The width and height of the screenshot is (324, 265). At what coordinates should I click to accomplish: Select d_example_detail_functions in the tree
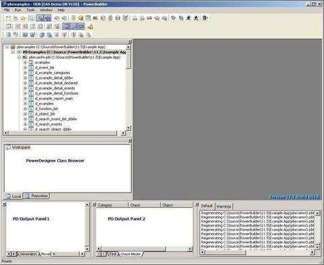57,93
